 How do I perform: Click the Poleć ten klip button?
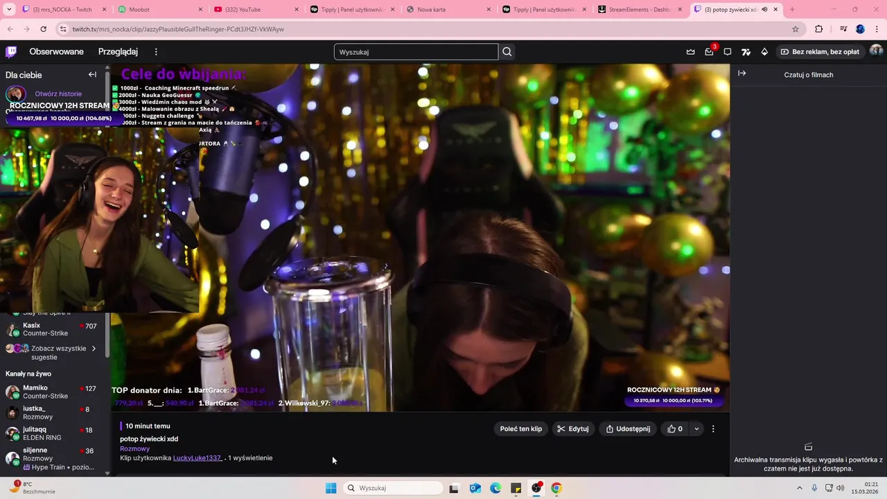click(521, 429)
